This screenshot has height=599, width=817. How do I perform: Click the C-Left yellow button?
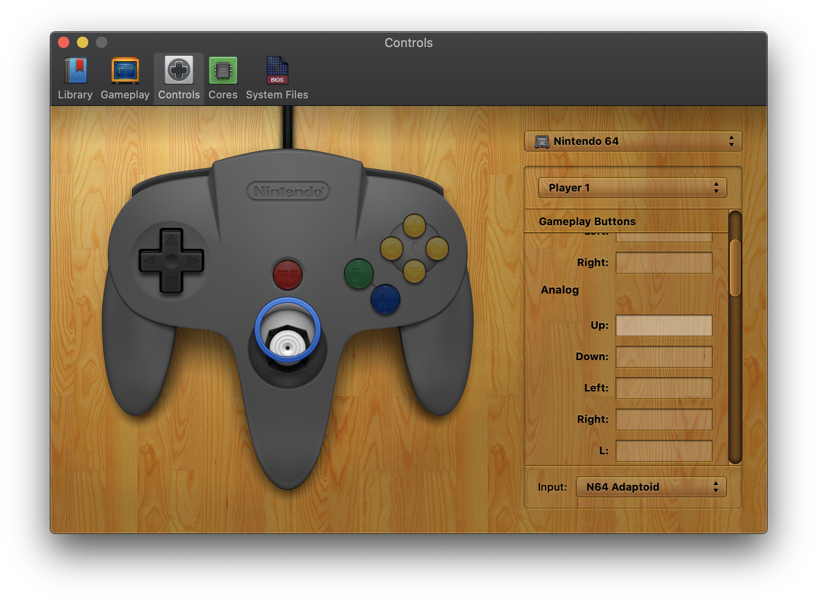pos(392,248)
